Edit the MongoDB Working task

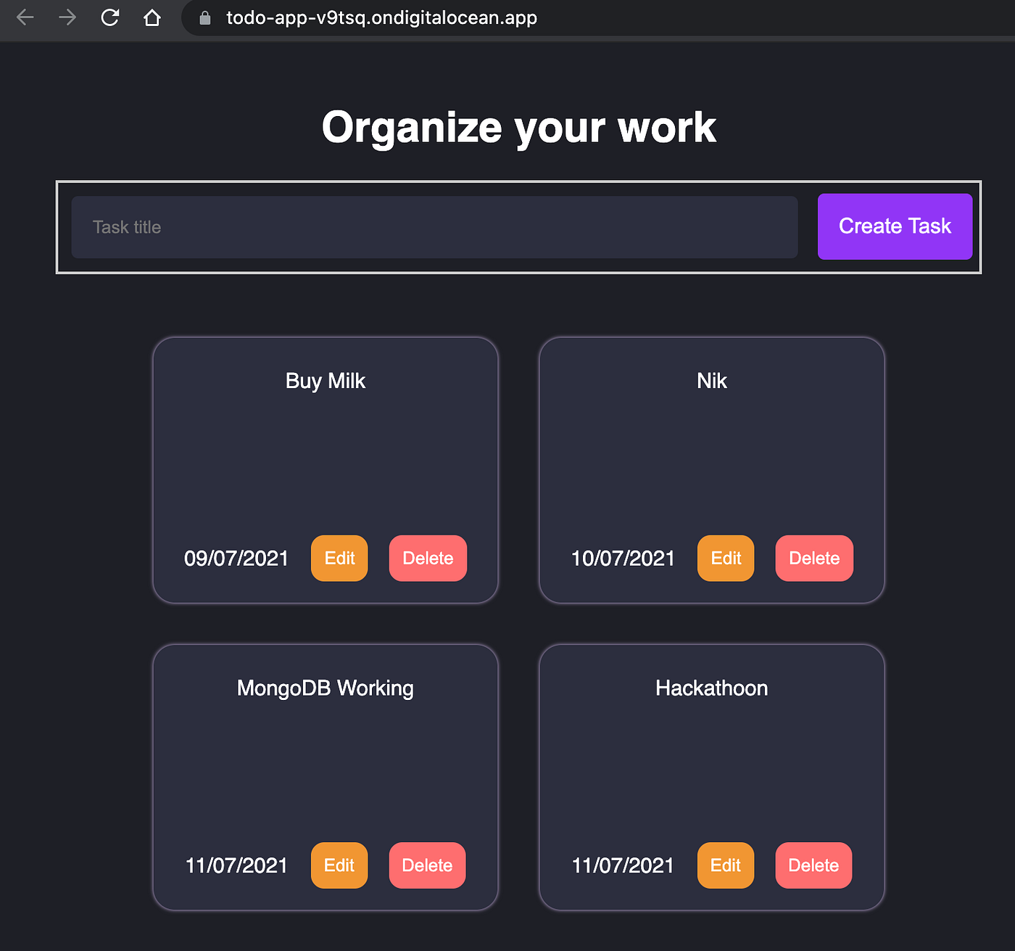pyautogui.click(x=339, y=865)
